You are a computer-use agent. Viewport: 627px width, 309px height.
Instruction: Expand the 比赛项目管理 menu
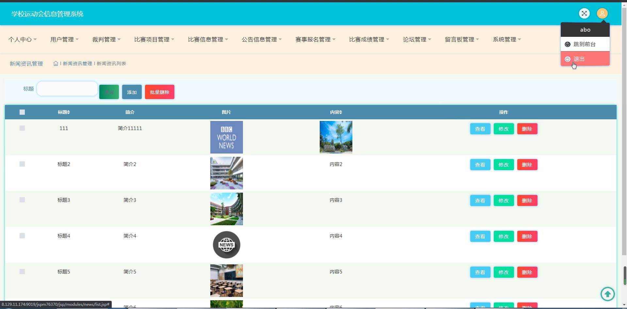coord(154,39)
